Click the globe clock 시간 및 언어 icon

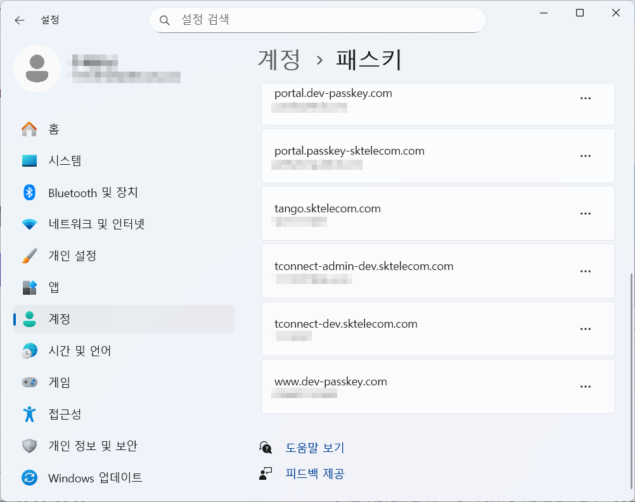[29, 351]
